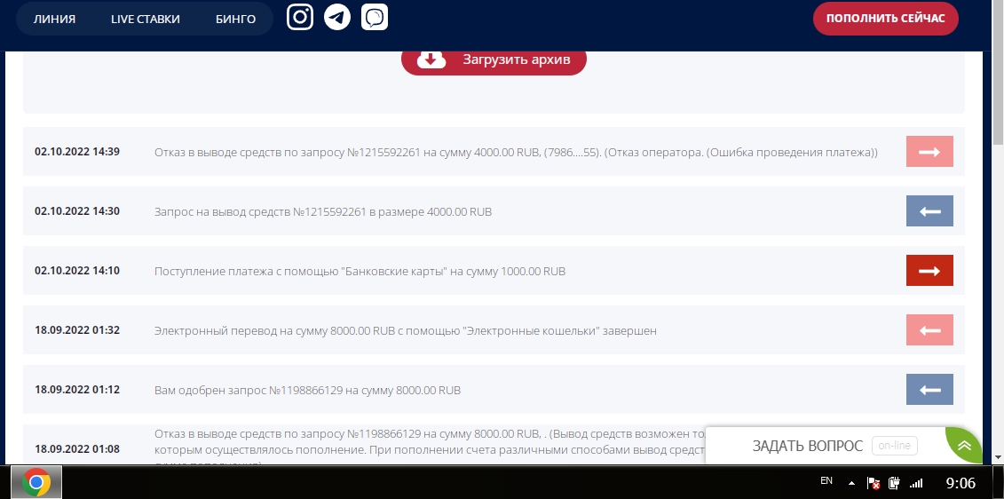Open the Instagram icon link
The image size is (1004, 499).
(300, 17)
